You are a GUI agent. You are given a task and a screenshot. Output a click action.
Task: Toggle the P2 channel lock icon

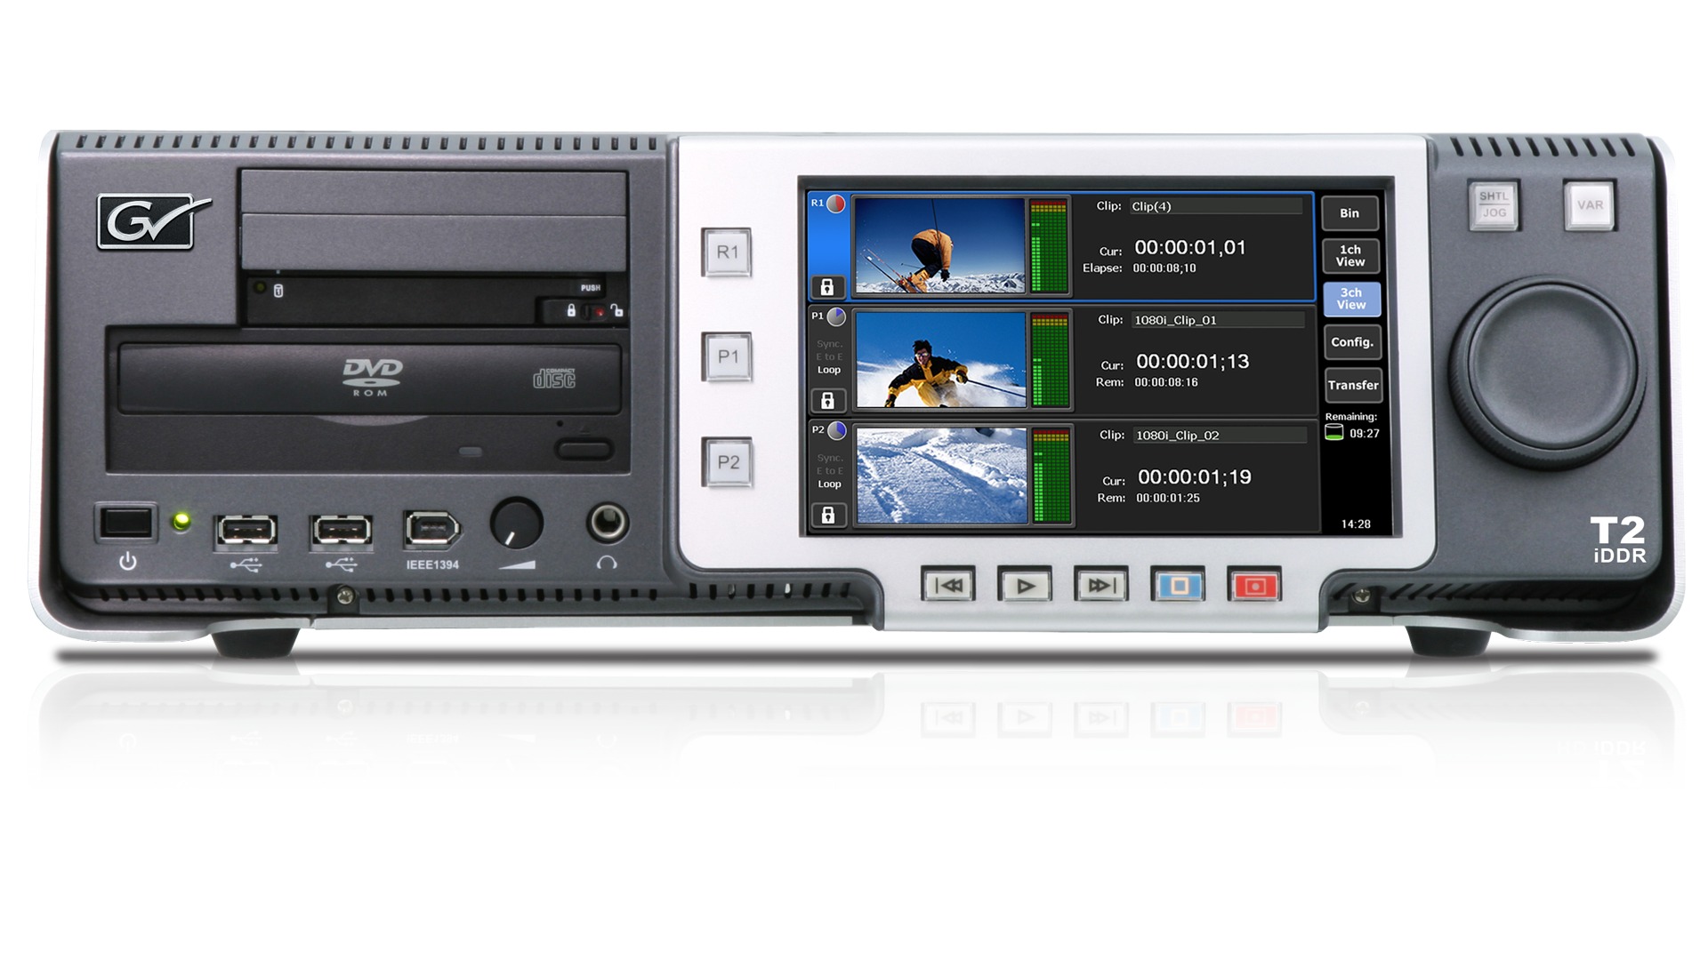[827, 516]
